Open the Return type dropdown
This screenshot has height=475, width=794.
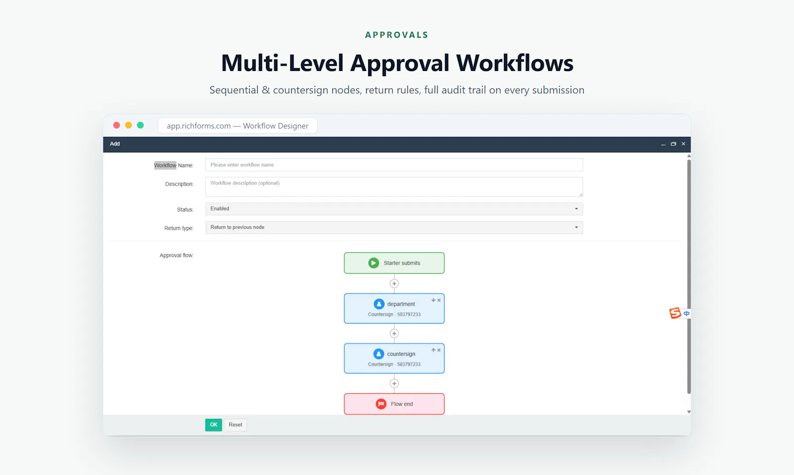coord(394,227)
